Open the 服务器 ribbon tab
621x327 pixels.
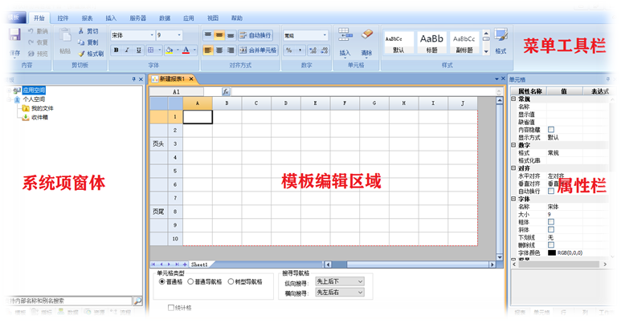tap(137, 18)
